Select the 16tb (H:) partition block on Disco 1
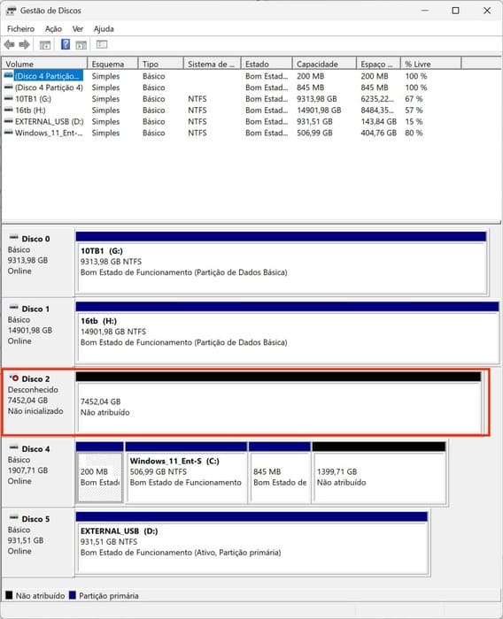Viewport: 503px width, 619px height. [x=288, y=332]
